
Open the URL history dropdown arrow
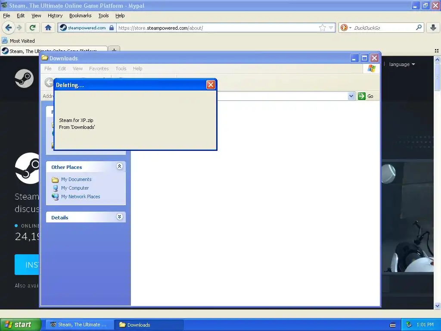[x=331, y=28]
